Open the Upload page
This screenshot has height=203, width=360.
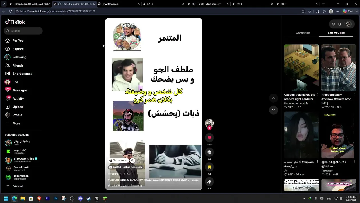click(x=18, y=107)
